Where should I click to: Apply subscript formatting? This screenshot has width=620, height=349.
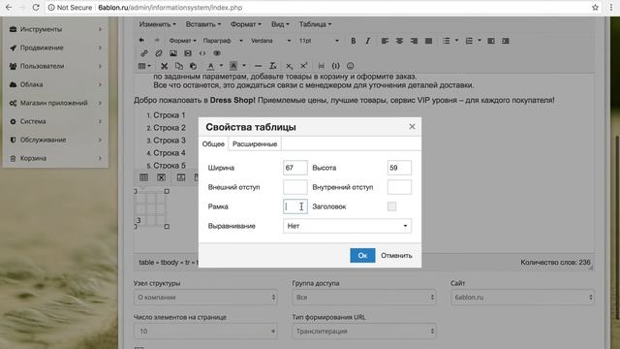point(290,66)
